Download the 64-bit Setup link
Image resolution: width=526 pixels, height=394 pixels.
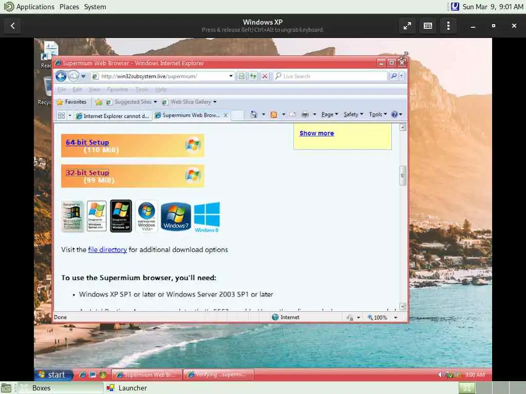[87, 143]
